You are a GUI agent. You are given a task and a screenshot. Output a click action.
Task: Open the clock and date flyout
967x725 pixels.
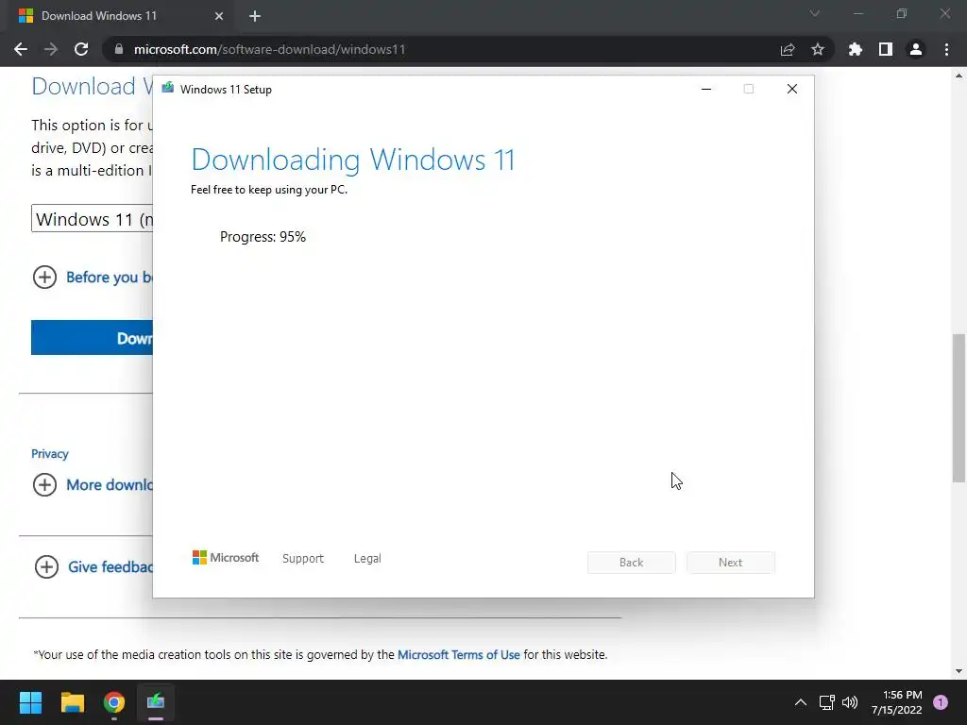pos(897,702)
